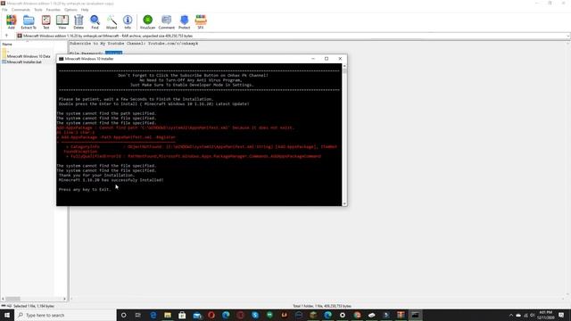
Task: Open Cortana from the taskbar
Action: 123,315
